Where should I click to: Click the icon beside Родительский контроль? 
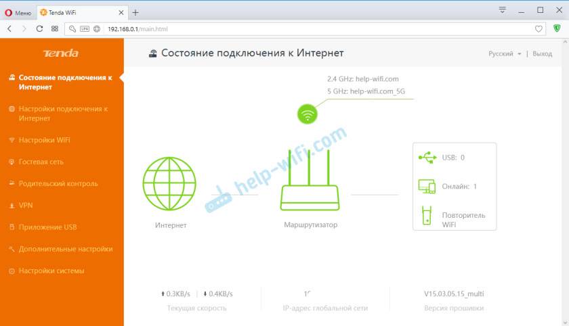[x=12, y=183]
